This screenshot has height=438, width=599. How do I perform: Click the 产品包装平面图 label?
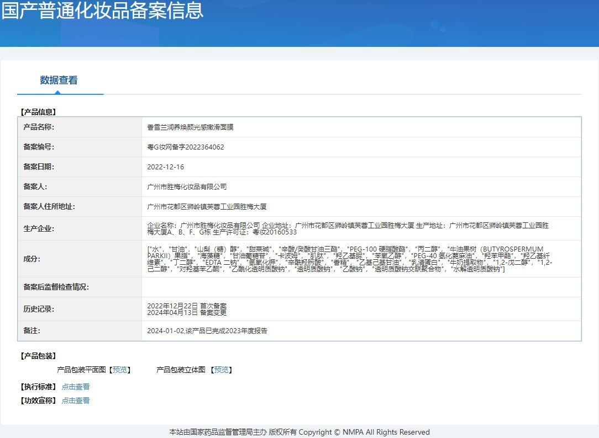click(81, 370)
